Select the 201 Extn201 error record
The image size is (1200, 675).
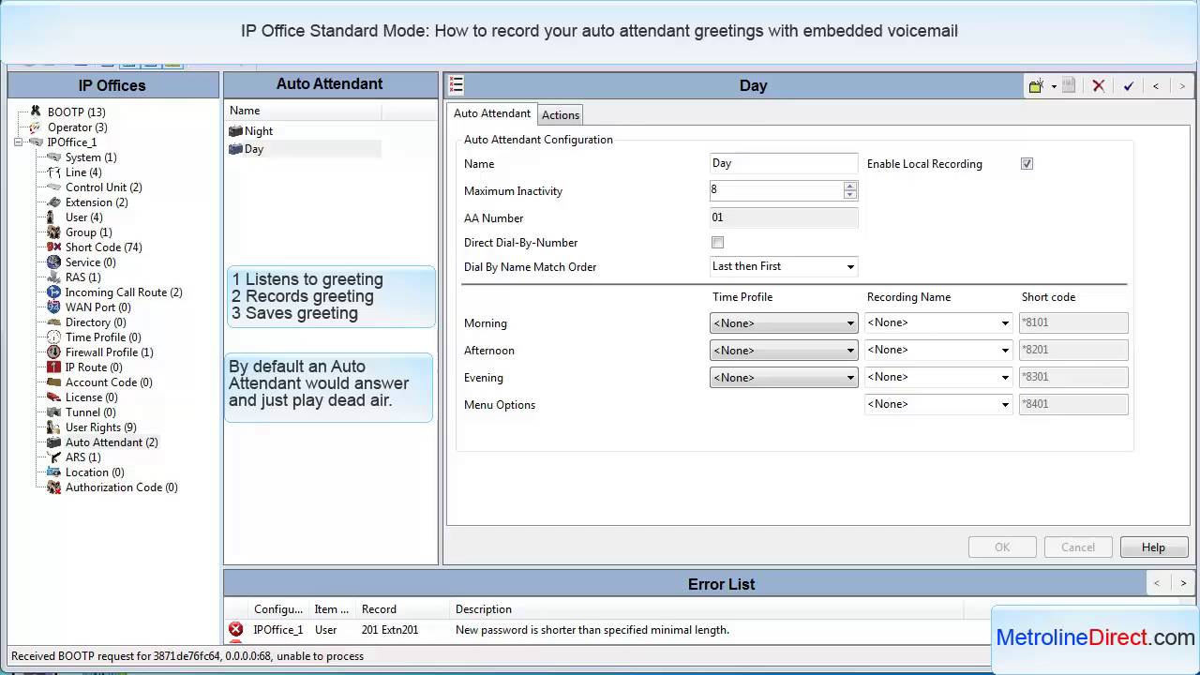pyautogui.click(x=390, y=630)
